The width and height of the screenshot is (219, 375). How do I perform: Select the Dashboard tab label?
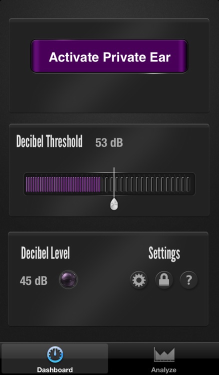55,369
